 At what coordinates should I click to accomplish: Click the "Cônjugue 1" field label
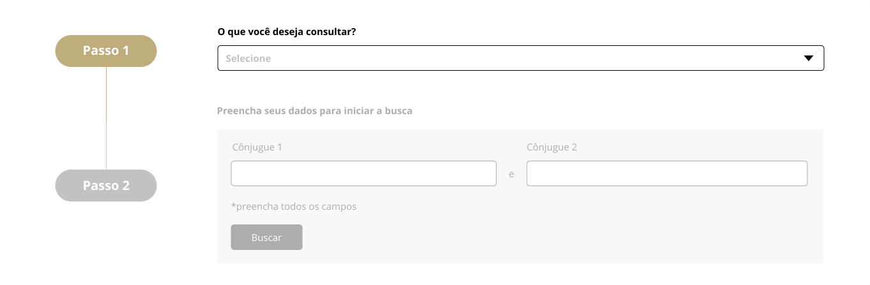tap(257, 147)
